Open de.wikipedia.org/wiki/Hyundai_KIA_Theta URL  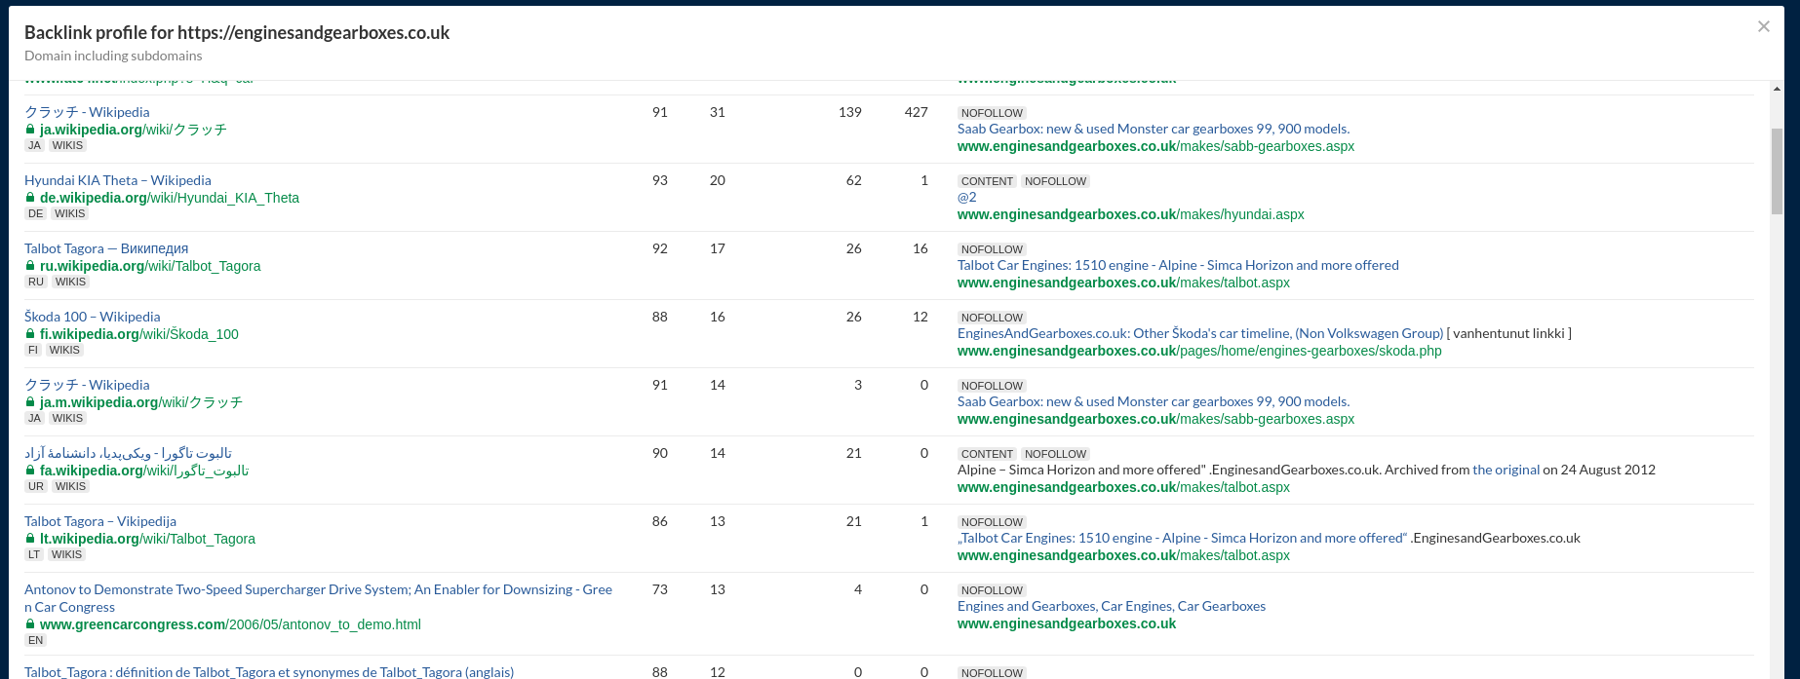pyautogui.click(x=170, y=198)
